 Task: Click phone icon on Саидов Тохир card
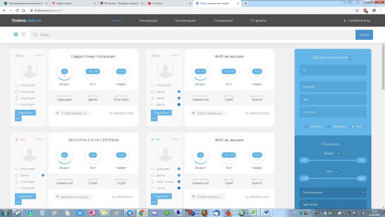click(x=111, y=113)
